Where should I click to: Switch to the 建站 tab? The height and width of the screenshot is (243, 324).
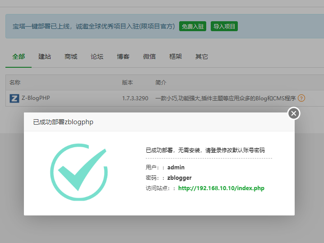pyautogui.click(x=45, y=56)
